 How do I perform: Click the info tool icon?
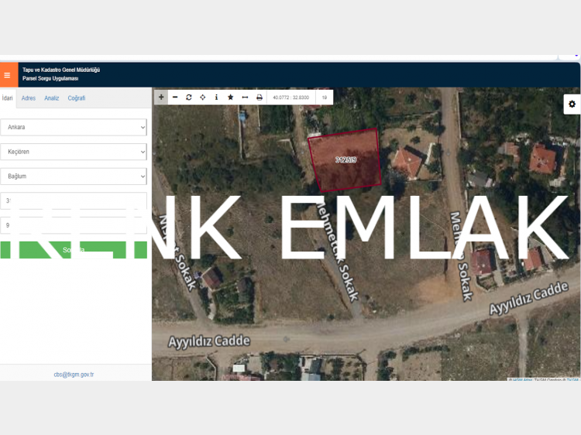coord(216,98)
